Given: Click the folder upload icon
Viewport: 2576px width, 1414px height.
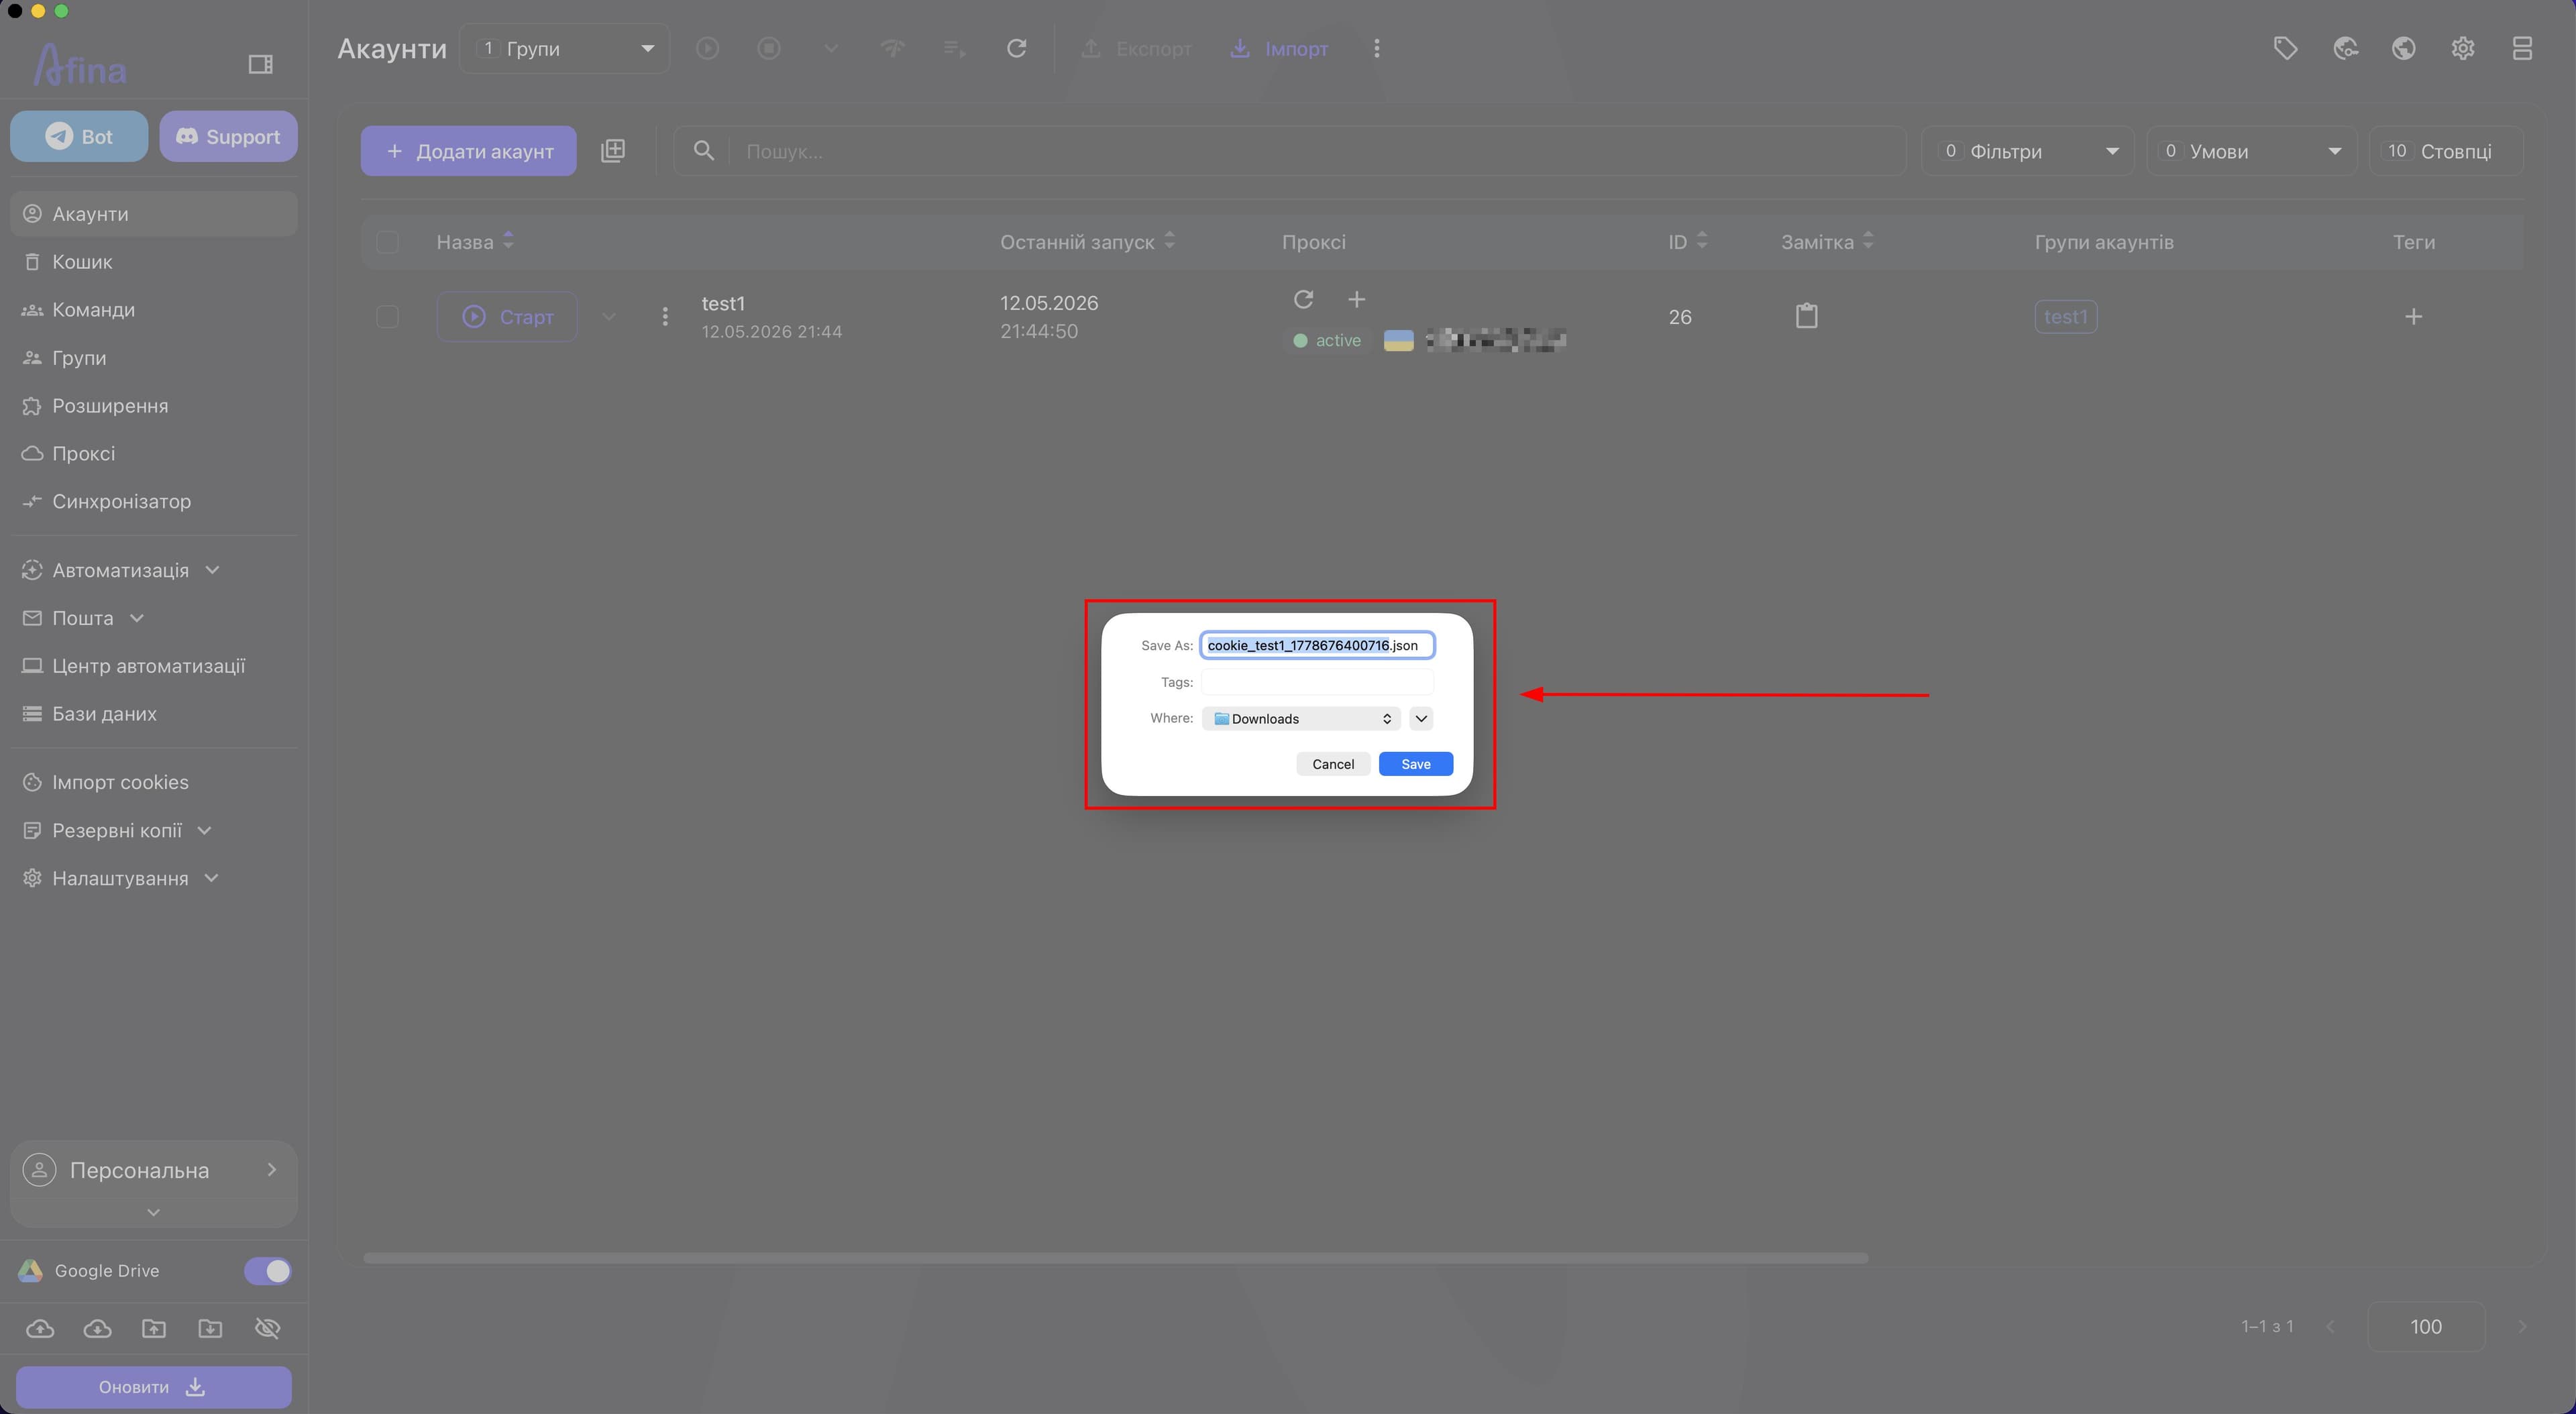Looking at the screenshot, I should point(154,1329).
